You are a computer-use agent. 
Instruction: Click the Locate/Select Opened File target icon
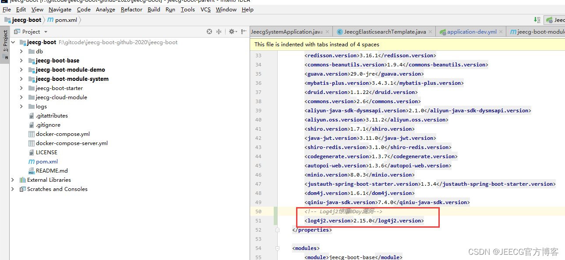(209, 31)
